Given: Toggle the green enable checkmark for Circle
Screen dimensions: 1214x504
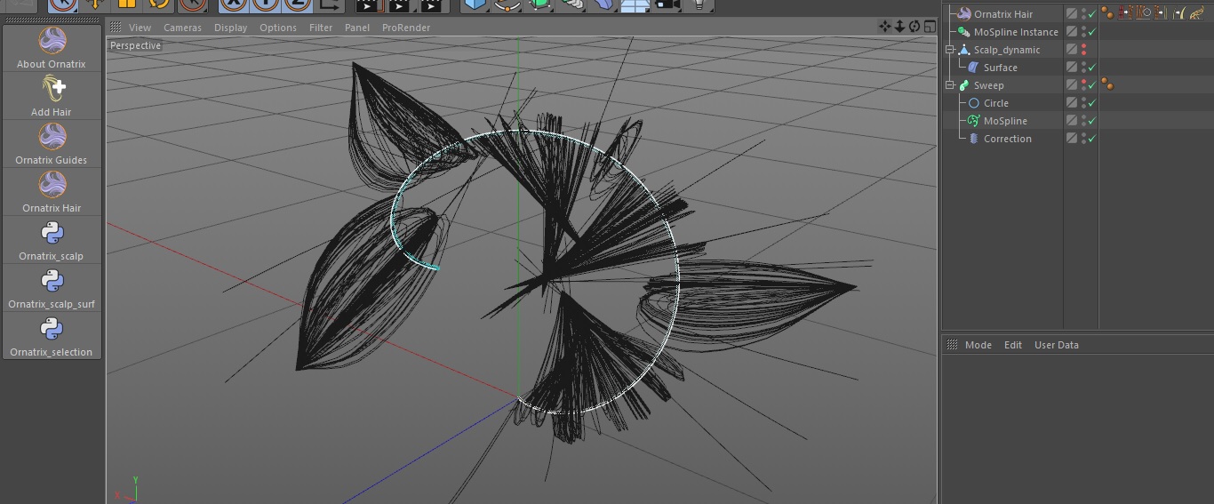Looking at the screenshot, I should coord(1091,103).
